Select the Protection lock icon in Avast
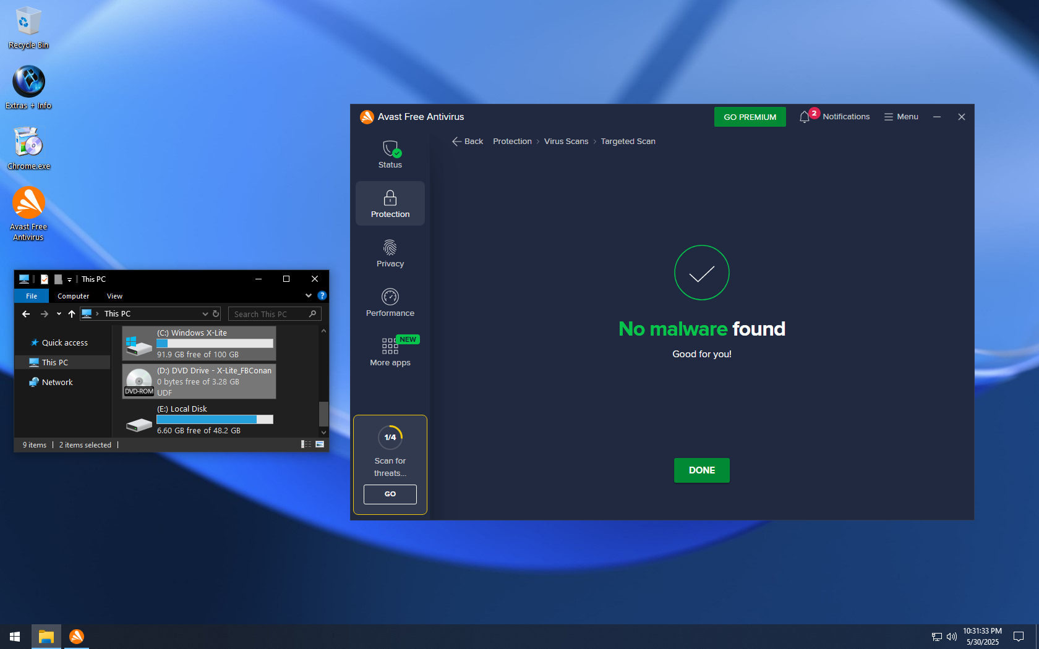Image resolution: width=1039 pixels, height=649 pixels. 390,198
